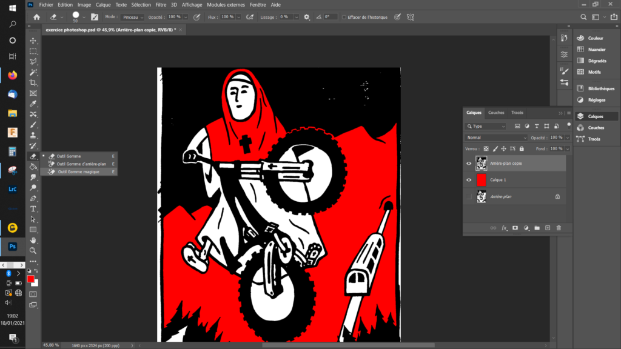
Task: Open the Fichier menu
Action: (x=46, y=5)
